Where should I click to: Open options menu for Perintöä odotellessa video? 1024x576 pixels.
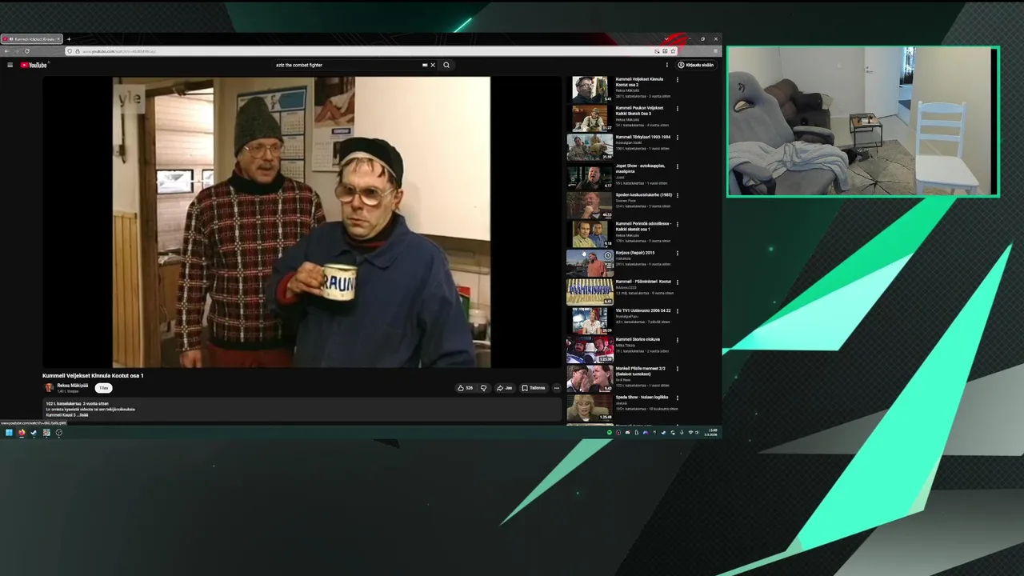click(678, 224)
